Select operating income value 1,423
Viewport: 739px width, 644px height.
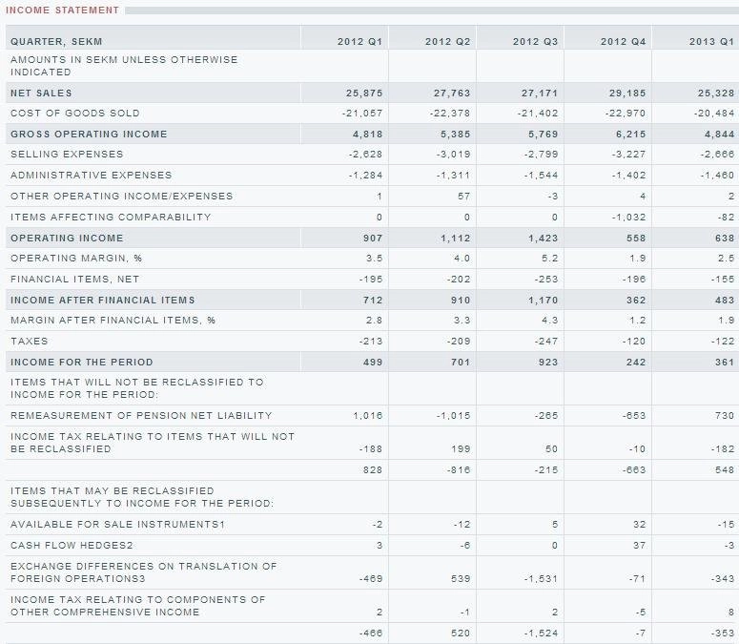[543, 239]
